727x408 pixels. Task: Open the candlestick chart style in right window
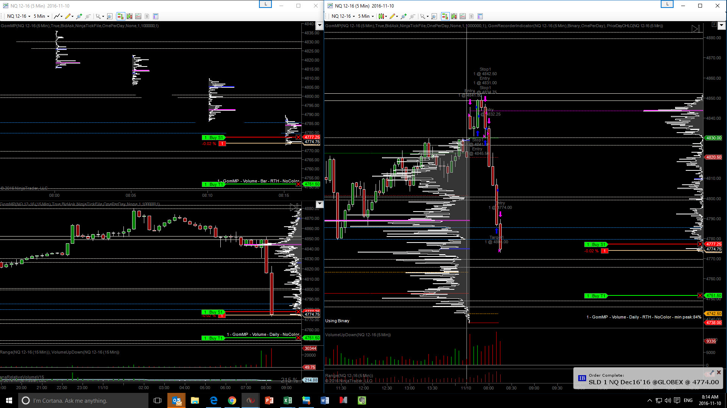pos(381,16)
